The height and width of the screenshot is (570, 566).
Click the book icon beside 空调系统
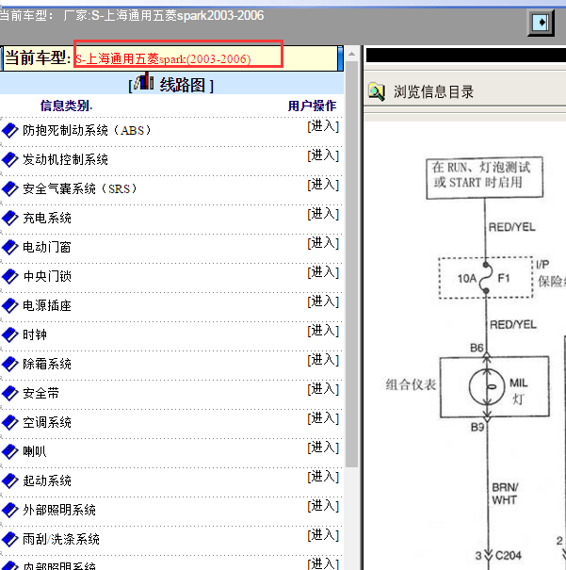pos(9,422)
